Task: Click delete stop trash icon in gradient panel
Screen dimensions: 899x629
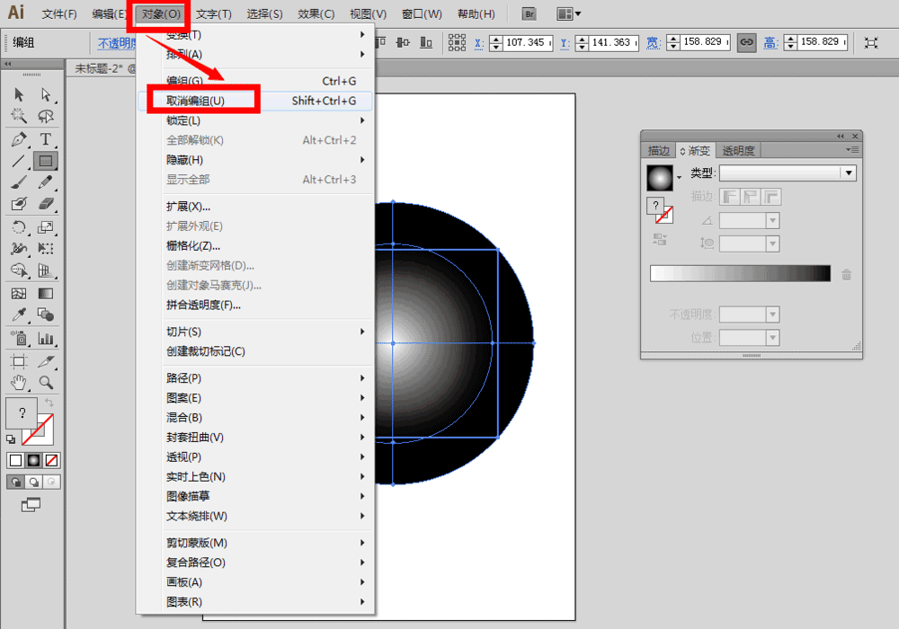Action: tap(846, 274)
